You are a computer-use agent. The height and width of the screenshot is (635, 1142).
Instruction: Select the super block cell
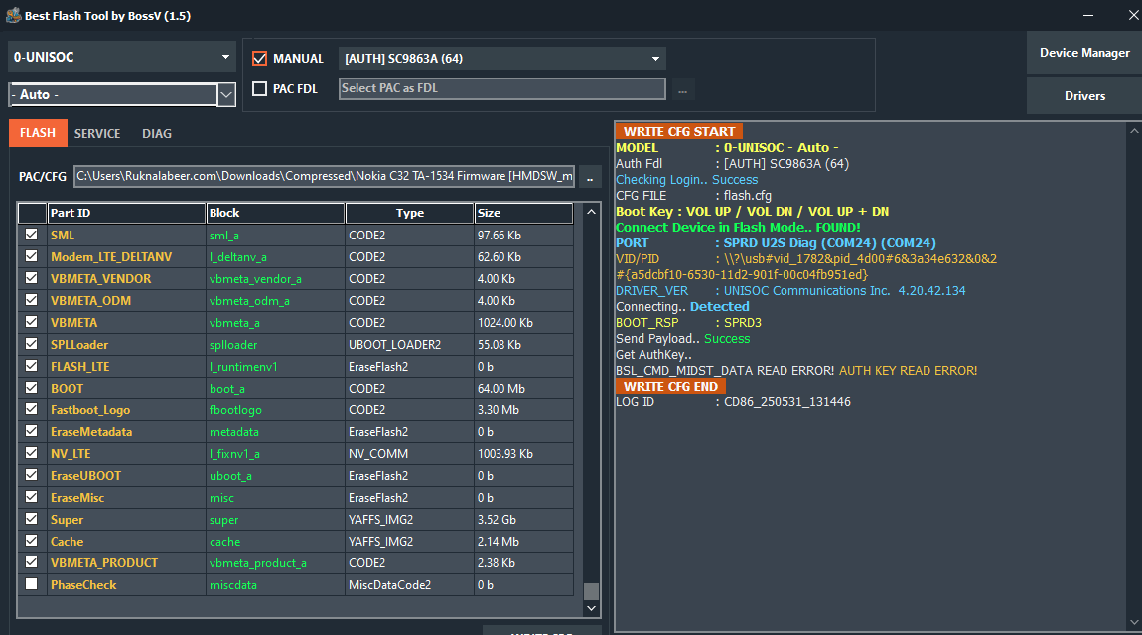tap(275, 520)
